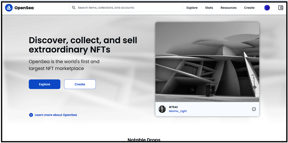Click the info icon on featured card

[254, 109]
